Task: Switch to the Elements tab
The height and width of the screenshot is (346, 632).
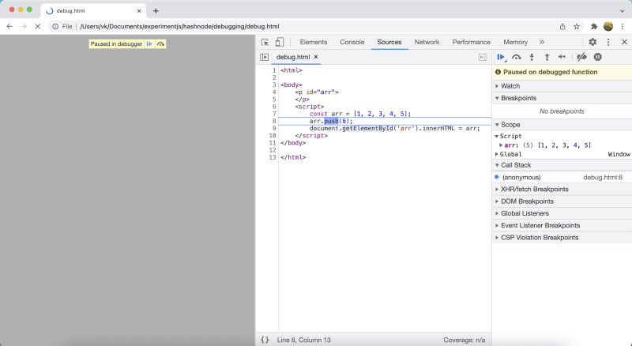Action: point(313,42)
